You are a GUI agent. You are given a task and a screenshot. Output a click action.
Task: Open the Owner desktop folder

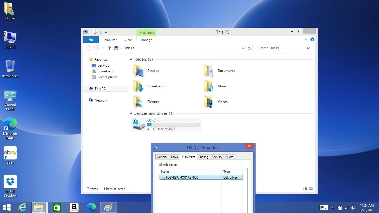click(10, 11)
